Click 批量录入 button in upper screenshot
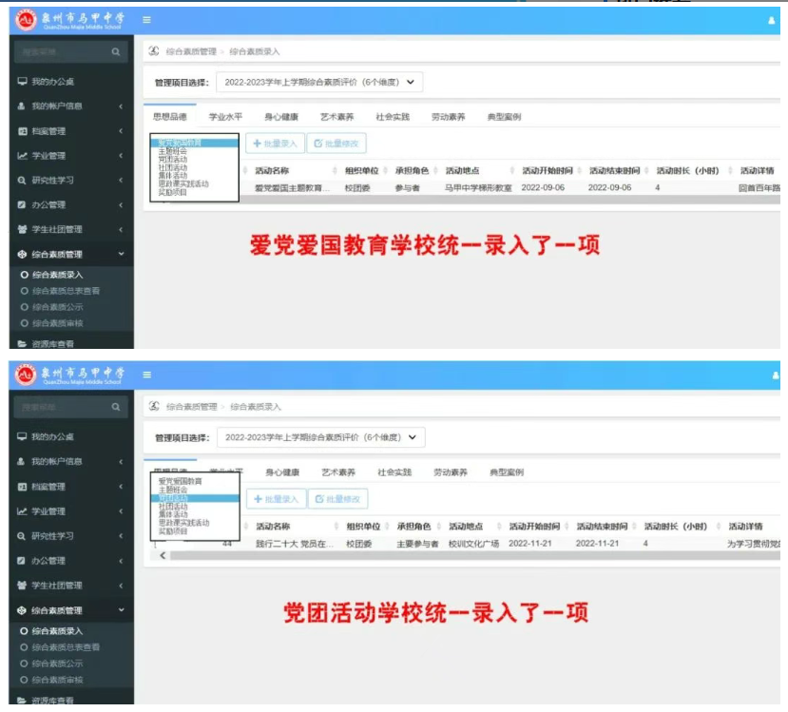The width and height of the screenshot is (788, 712). [275, 144]
